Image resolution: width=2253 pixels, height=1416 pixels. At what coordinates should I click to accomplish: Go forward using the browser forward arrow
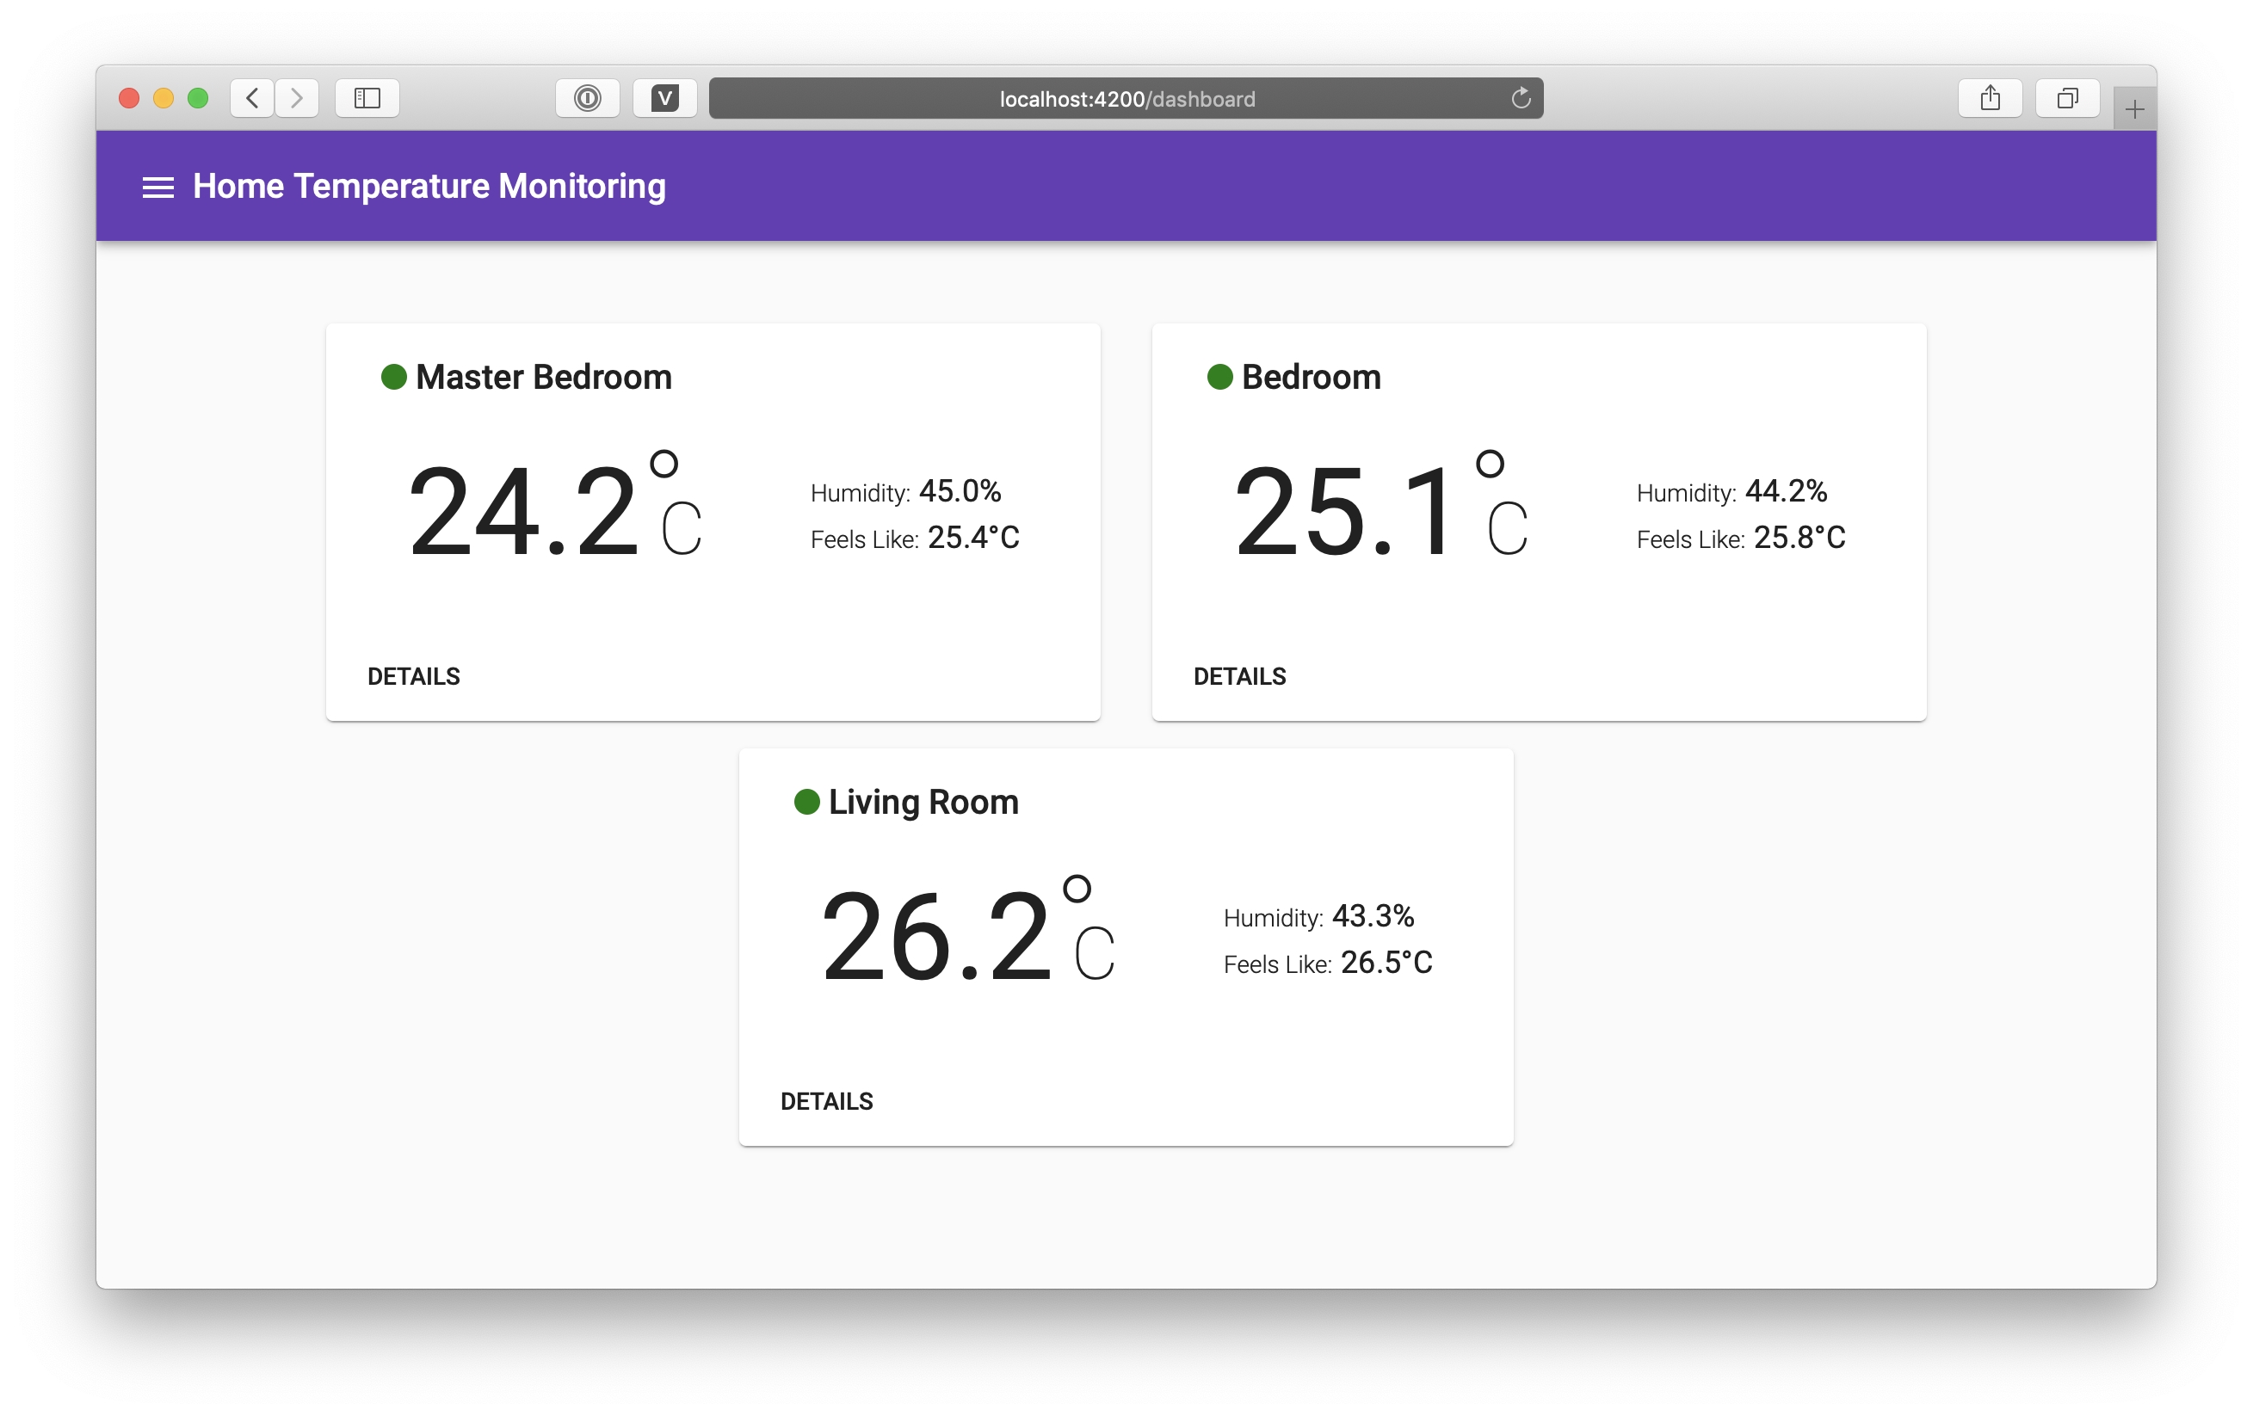[x=297, y=98]
